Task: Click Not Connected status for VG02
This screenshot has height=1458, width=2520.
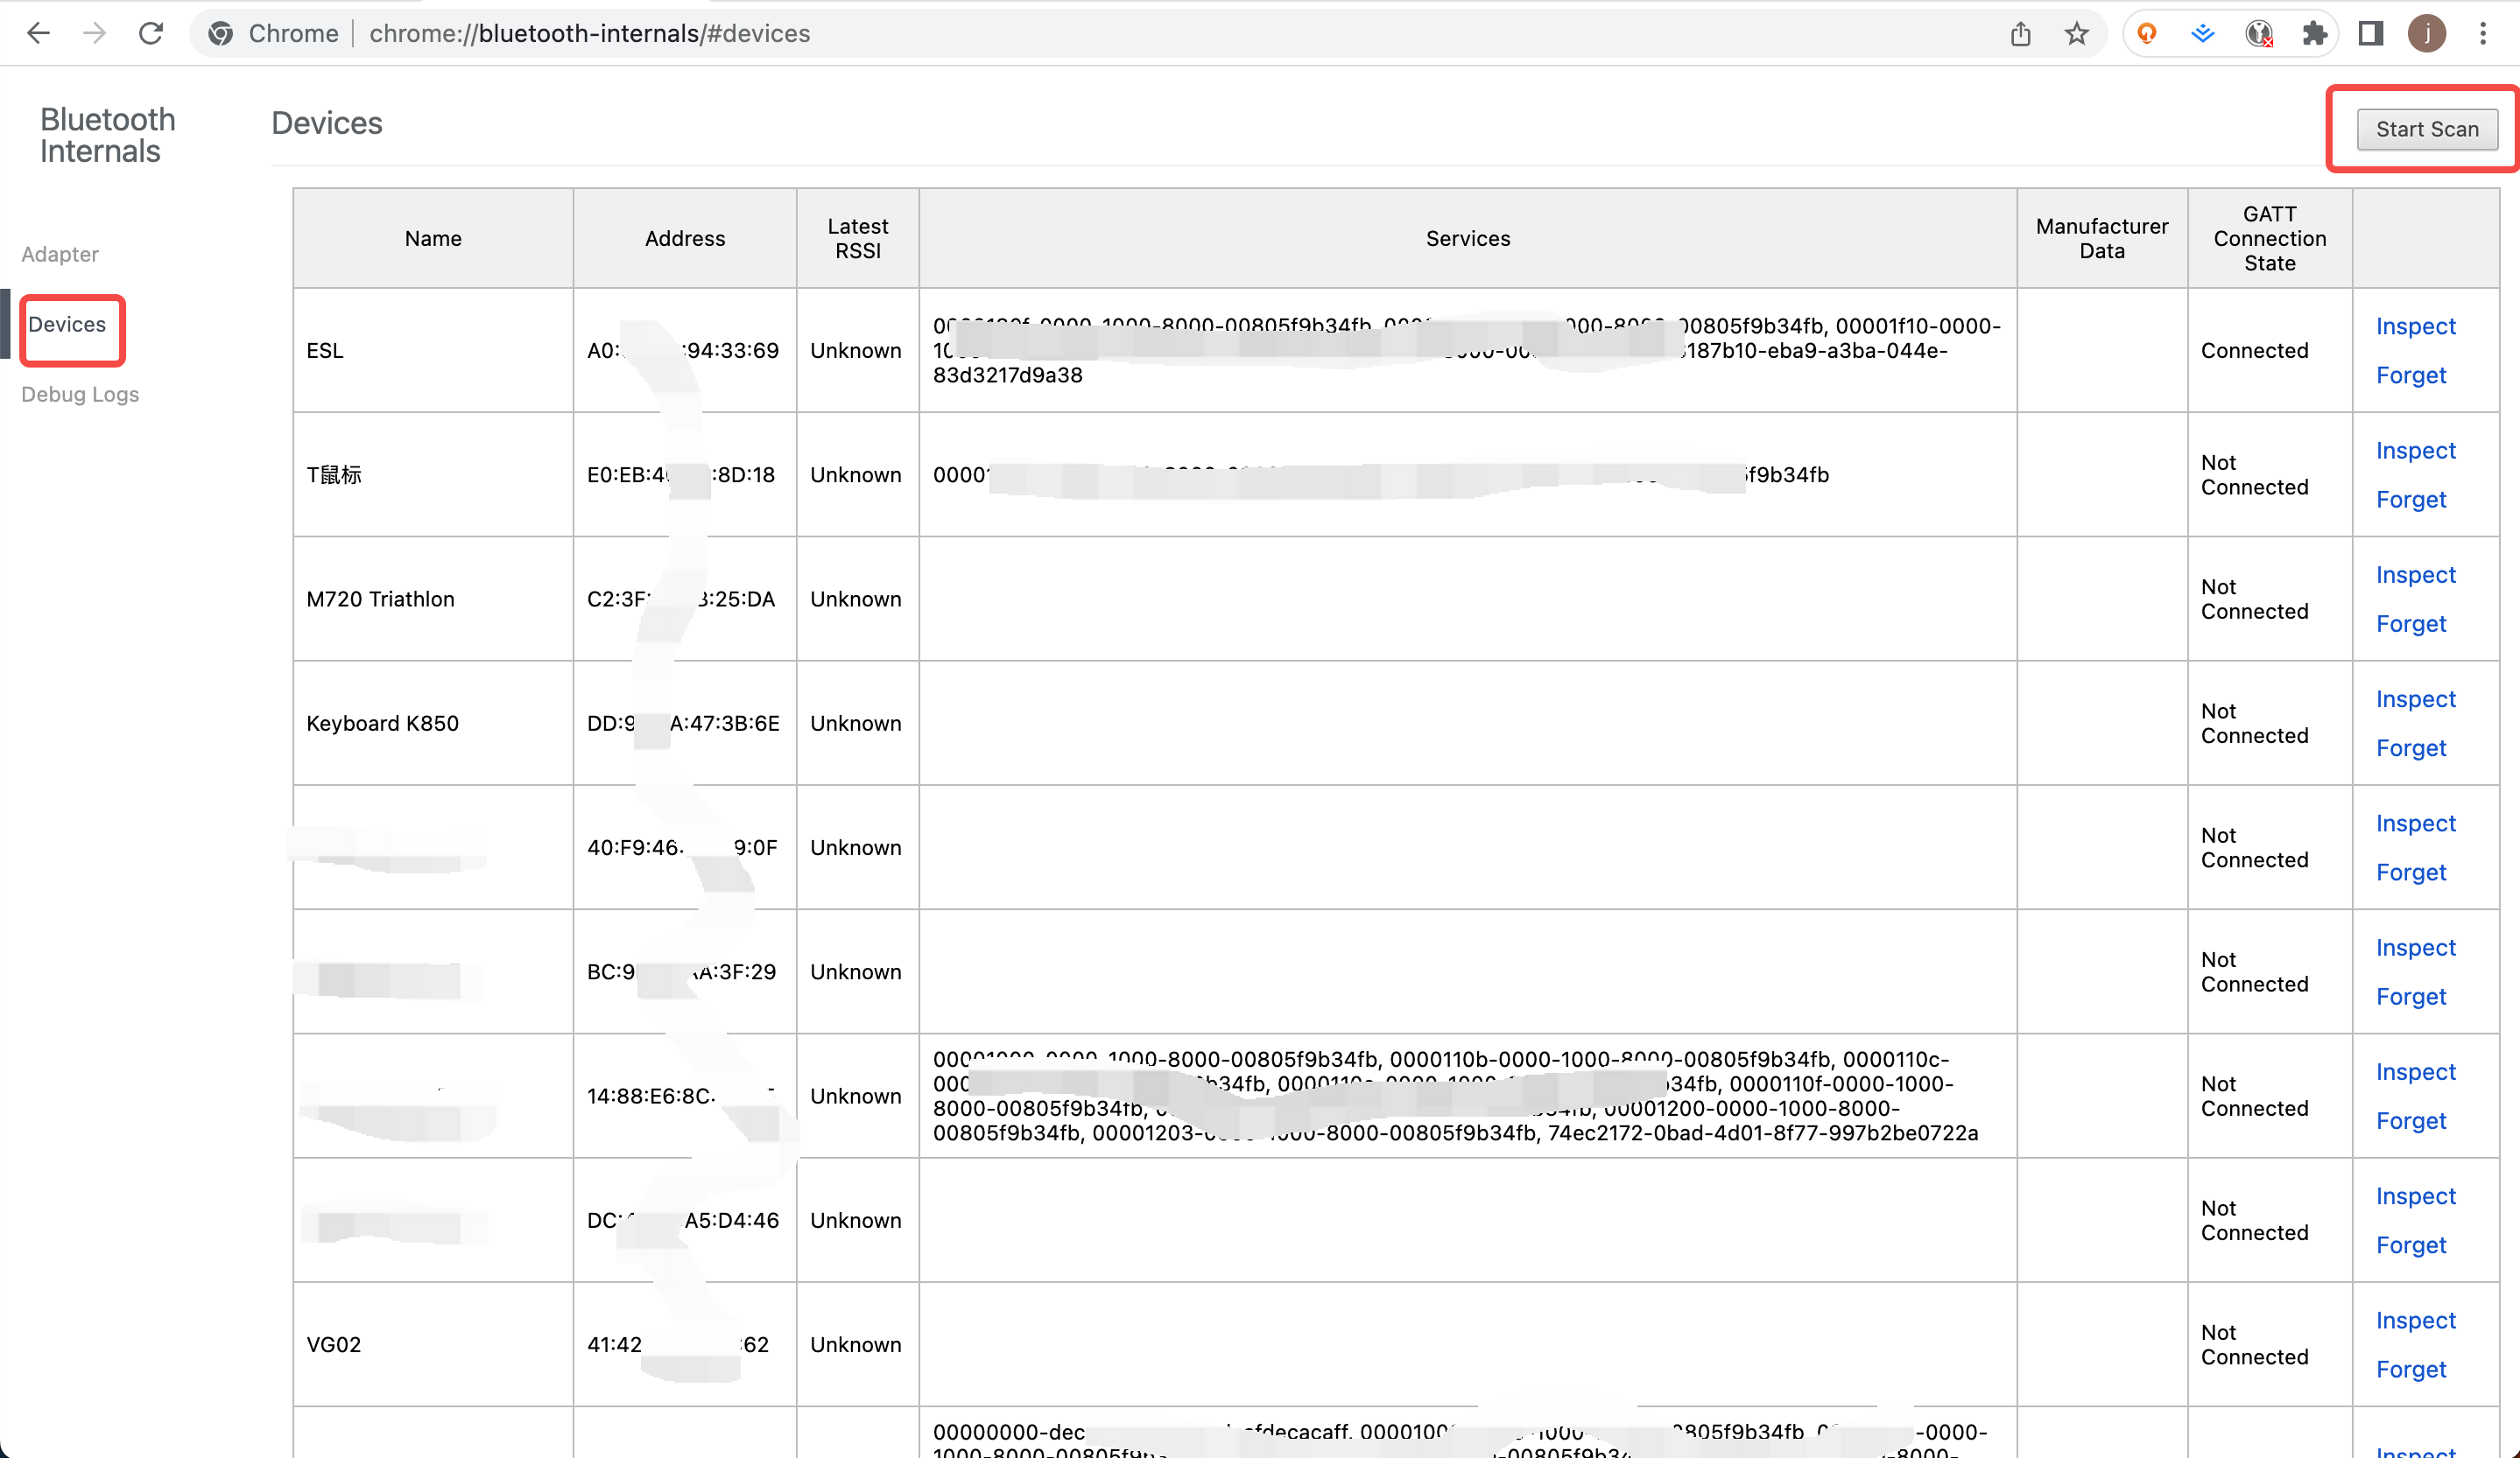Action: (2254, 1344)
